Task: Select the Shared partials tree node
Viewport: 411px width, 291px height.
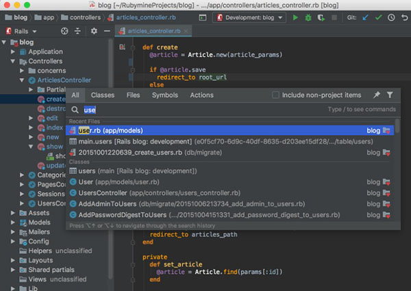Action: pyautogui.click(x=51, y=270)
